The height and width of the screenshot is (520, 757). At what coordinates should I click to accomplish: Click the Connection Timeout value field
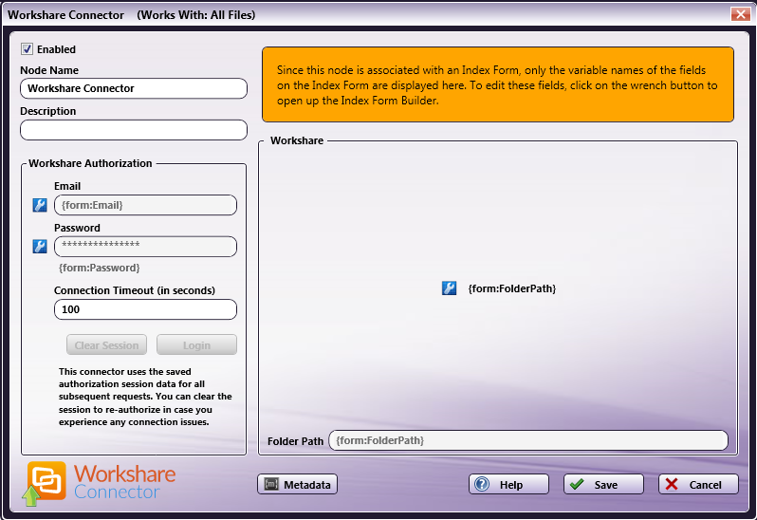(145, 309)
